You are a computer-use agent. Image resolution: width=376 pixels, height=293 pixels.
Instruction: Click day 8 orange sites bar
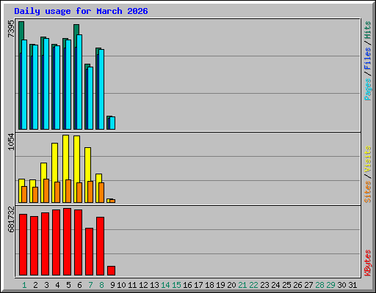pos(101,193)
